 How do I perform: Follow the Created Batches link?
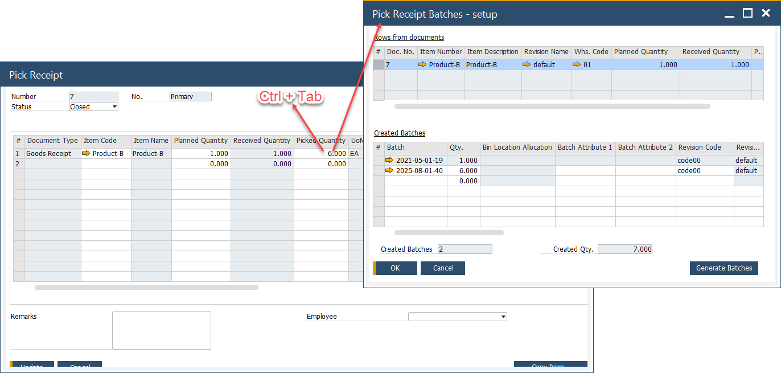pyautogui.click(x=399, y=133)
